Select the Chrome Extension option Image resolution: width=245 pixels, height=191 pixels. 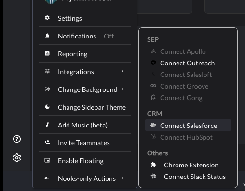(x=188, y=165)
